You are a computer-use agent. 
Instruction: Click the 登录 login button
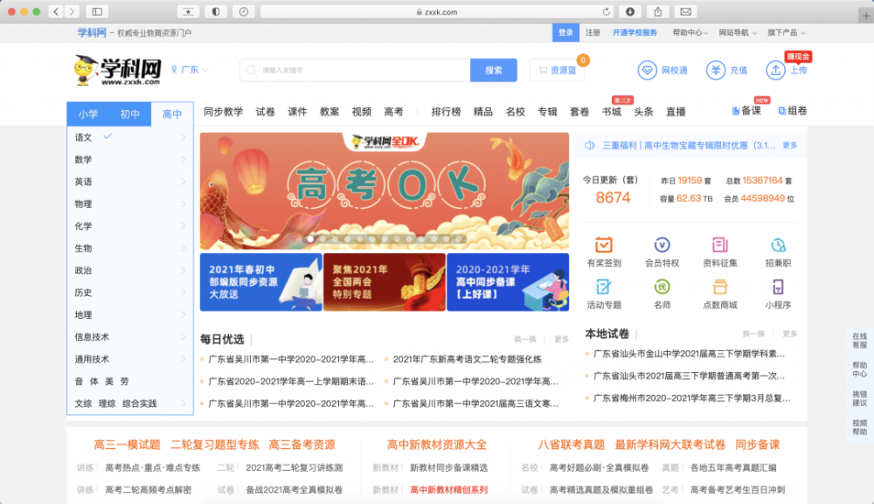[x=565, y=33]
